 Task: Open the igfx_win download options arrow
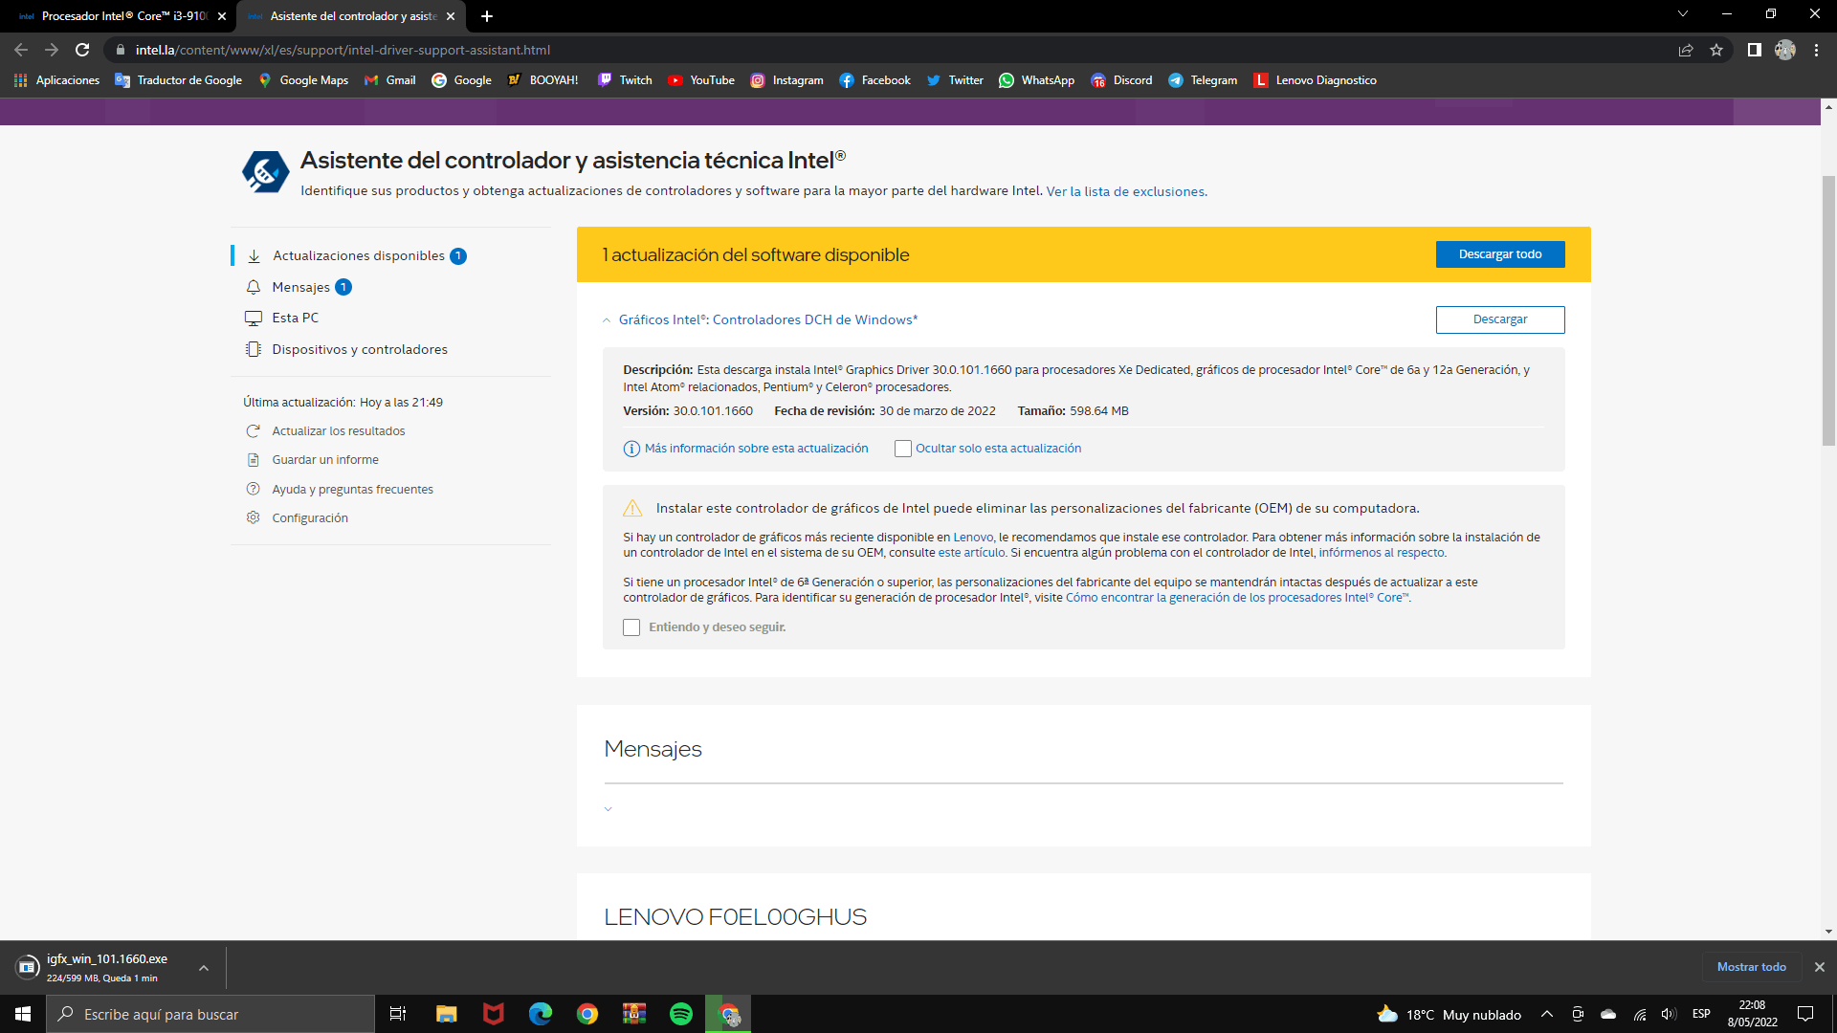pos(204,968)
